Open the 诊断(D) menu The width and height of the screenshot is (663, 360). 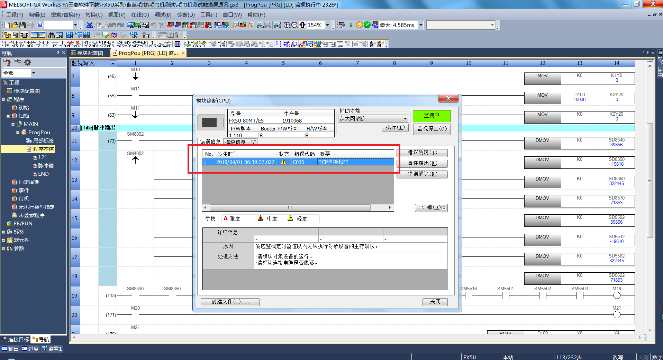click(186, 15)
